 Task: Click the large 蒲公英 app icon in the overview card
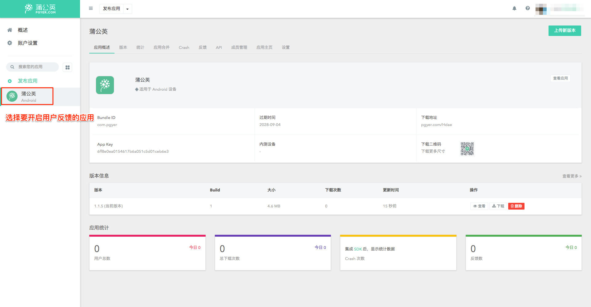pos(105,85)
